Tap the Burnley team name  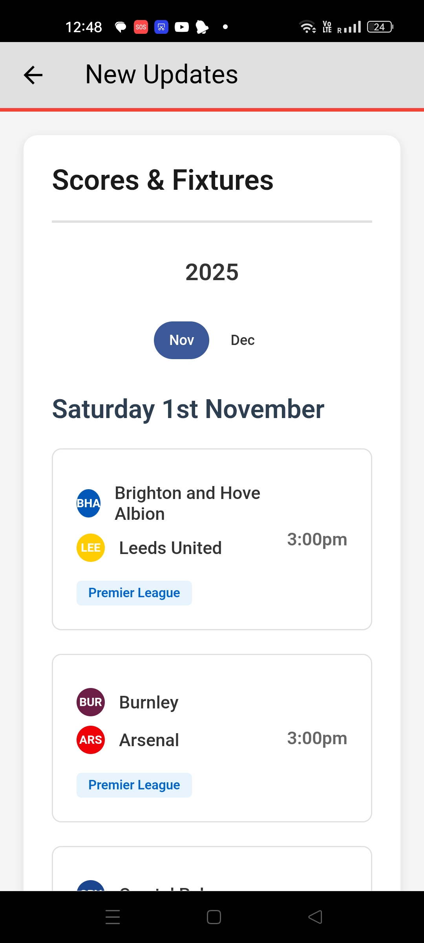[149, 703]
